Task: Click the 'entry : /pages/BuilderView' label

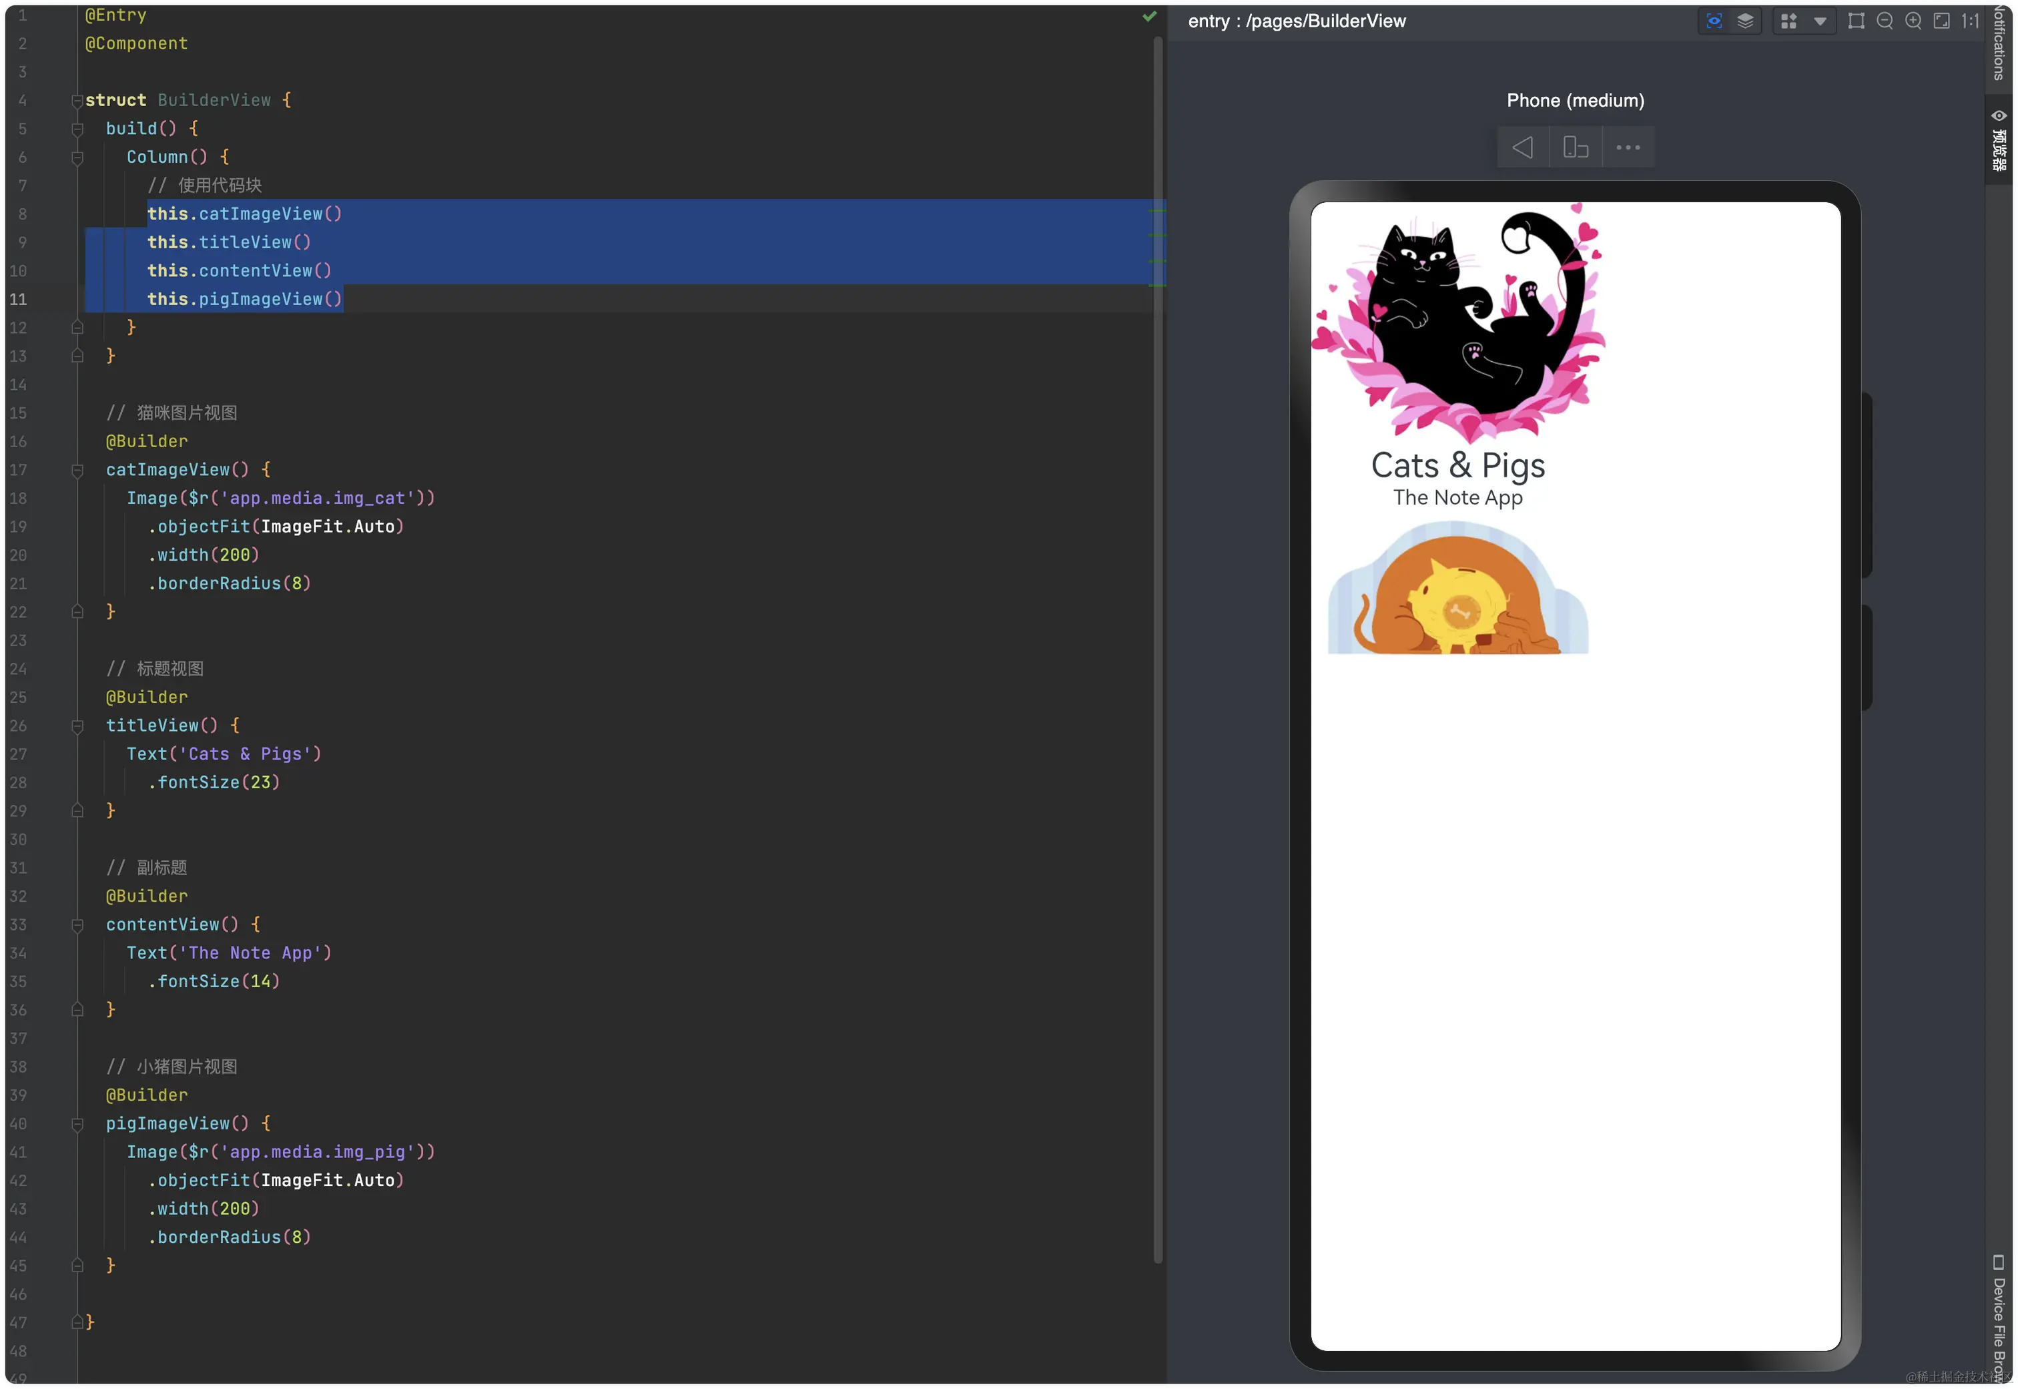Action: [x=1297, y=21]
